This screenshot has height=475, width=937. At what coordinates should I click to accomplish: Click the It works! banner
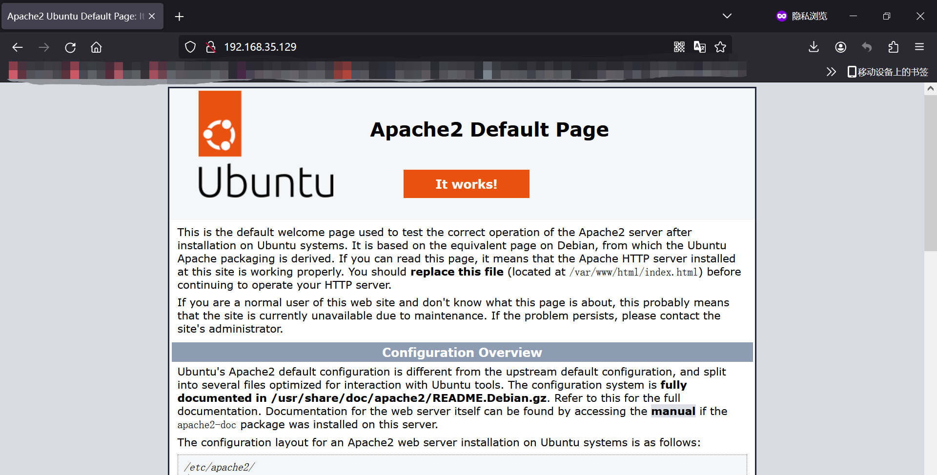tap(466, 184)
